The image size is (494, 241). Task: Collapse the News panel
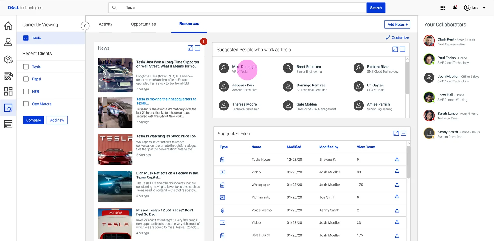[198, 48]
